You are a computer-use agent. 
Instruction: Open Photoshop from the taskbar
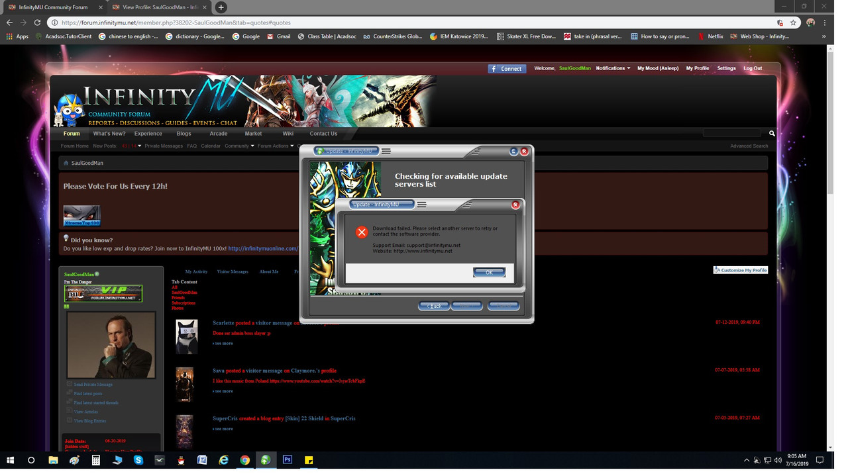tap(288, 459)
